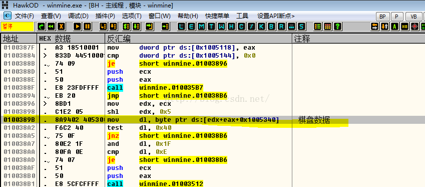425x187 pixels.
Task: Click the 棋盘数据 comment text
Action: 314,120
